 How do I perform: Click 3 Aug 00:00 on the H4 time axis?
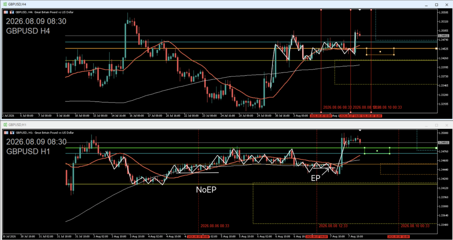(300, 116)
